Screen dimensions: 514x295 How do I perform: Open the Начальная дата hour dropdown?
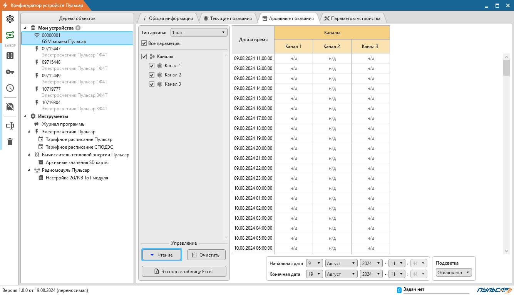pyautogui.click(x=397, y=264)
